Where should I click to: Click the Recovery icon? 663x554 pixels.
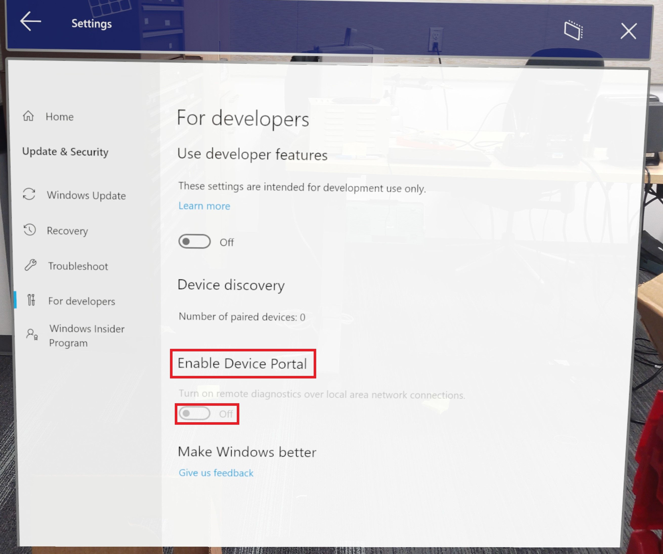pos(30,230)
